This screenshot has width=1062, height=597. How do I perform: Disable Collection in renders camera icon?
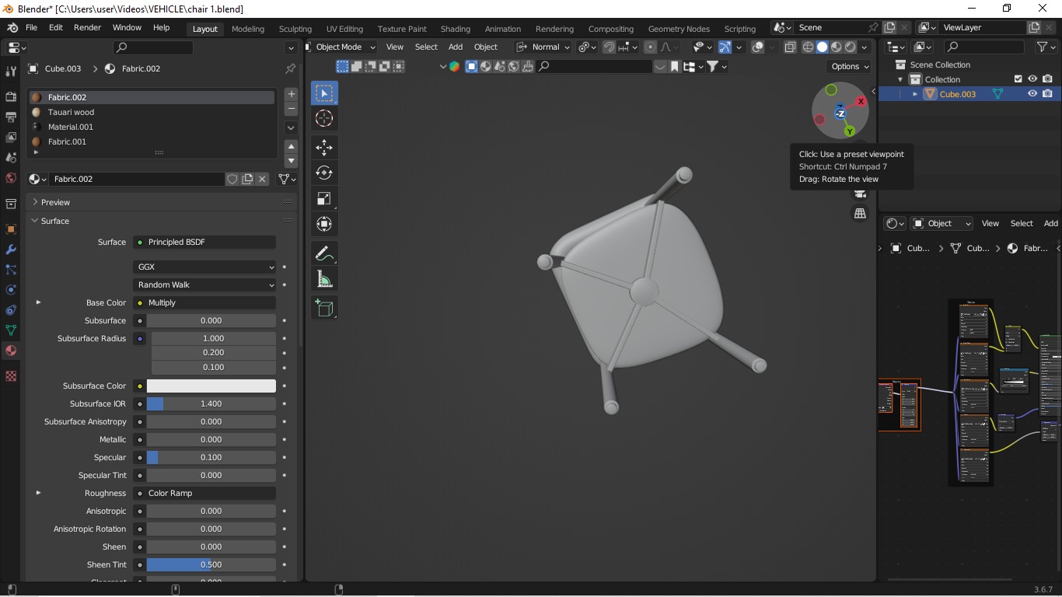[x=1047, y=79]
